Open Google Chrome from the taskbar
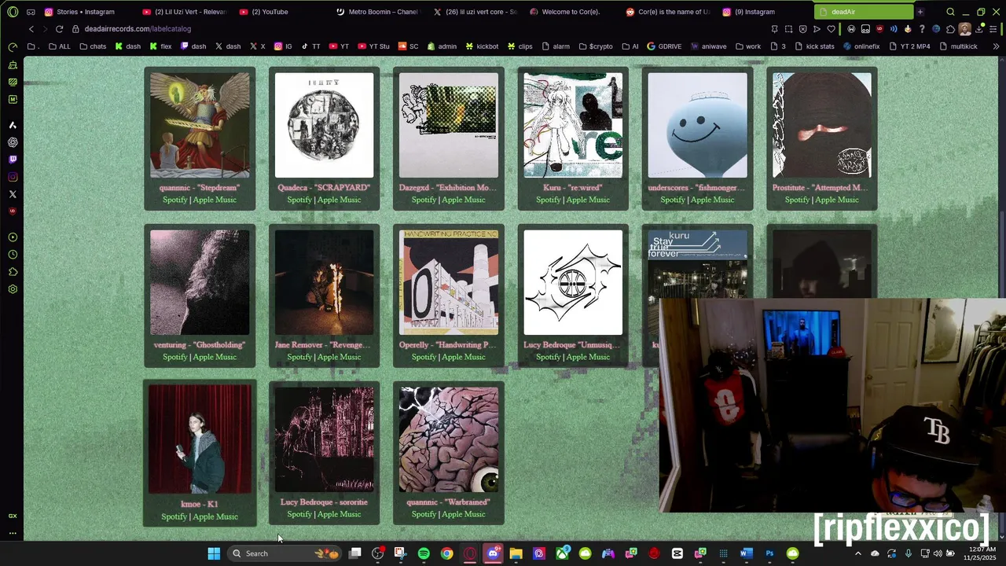Viewport: 1006px width, 566px height. (446, 553)
